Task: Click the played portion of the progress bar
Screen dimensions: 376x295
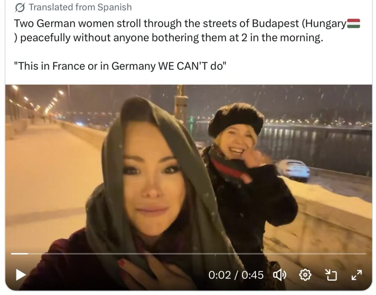Action: pos(20,253)
